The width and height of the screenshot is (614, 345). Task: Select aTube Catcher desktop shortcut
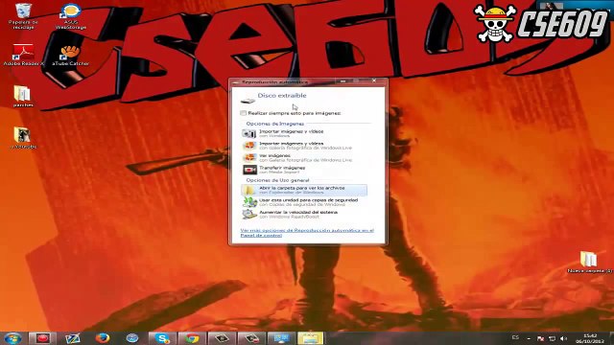tap(70, 55)
